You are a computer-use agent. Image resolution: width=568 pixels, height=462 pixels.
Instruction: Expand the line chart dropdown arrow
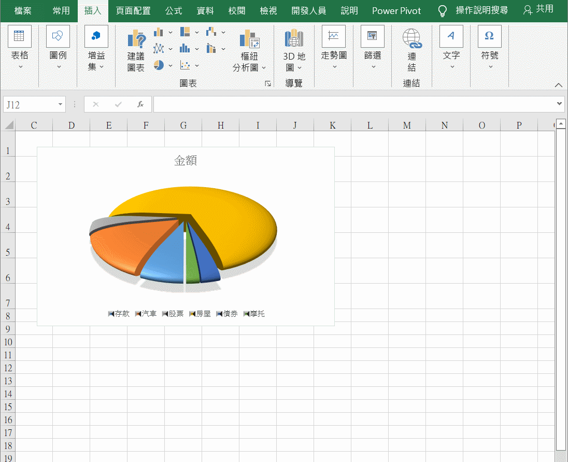click(x=171, y=49)
